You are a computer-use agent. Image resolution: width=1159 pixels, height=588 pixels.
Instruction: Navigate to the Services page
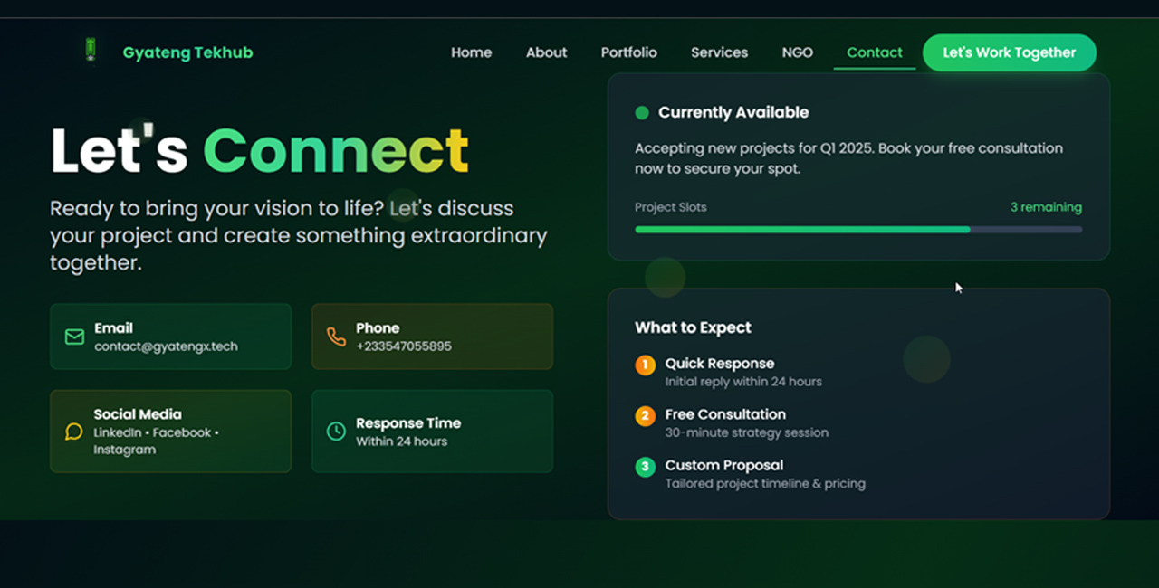click(x=719, y=52)
